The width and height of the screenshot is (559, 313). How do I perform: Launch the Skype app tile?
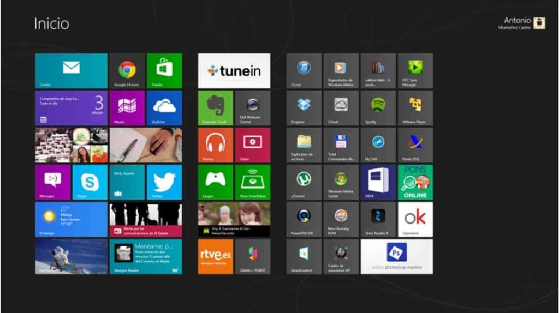(x=90, y=182)
